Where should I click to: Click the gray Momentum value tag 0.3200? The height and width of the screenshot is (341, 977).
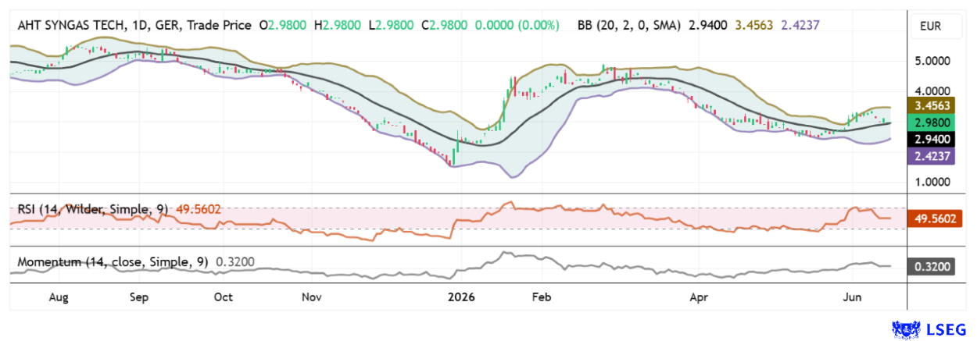pyautogui.click(x=932, y=267)
